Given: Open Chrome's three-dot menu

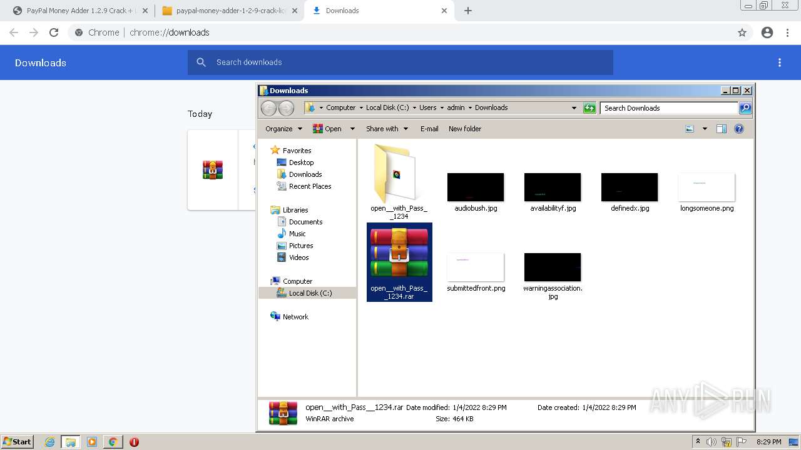Looking at the screenshot, I should (x=788, y=32).
